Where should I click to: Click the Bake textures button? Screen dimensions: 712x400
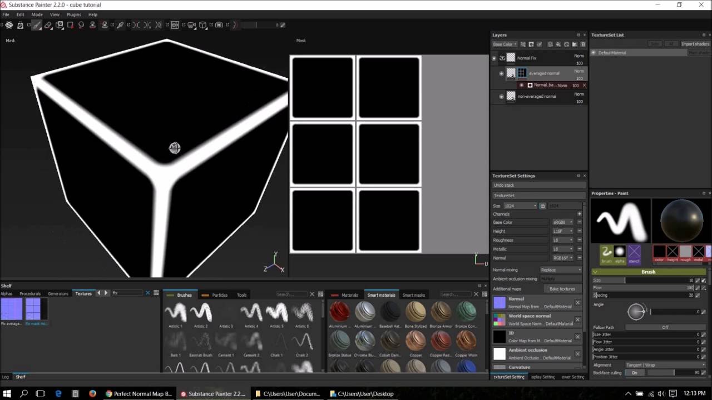pos(562,289)
